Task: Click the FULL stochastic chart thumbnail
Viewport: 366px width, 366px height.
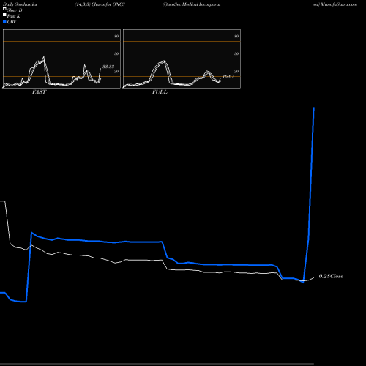Action: click(182, 59)
